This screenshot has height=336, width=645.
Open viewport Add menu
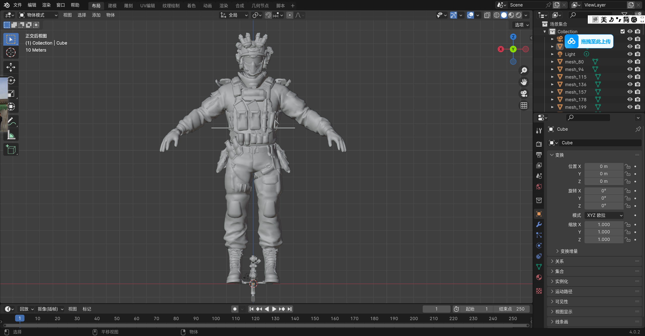96,15
